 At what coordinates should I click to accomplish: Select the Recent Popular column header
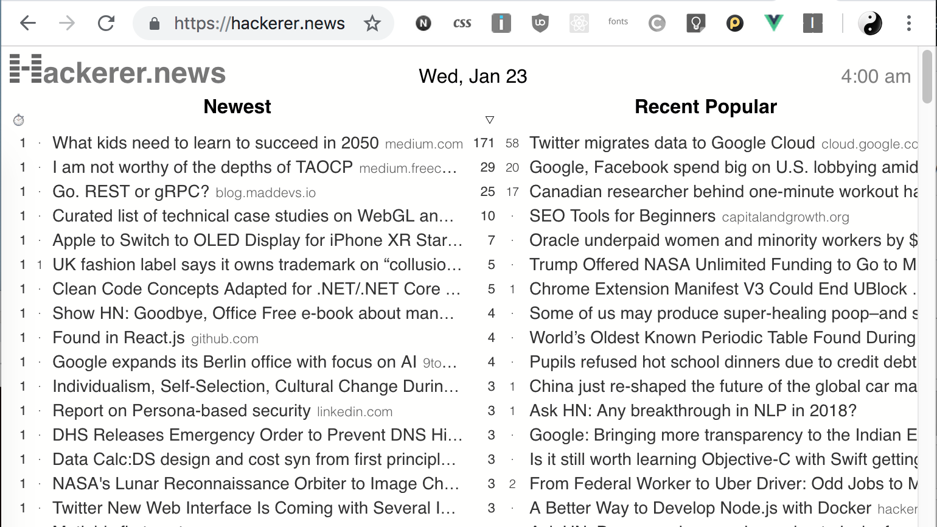tap(706, 106)
